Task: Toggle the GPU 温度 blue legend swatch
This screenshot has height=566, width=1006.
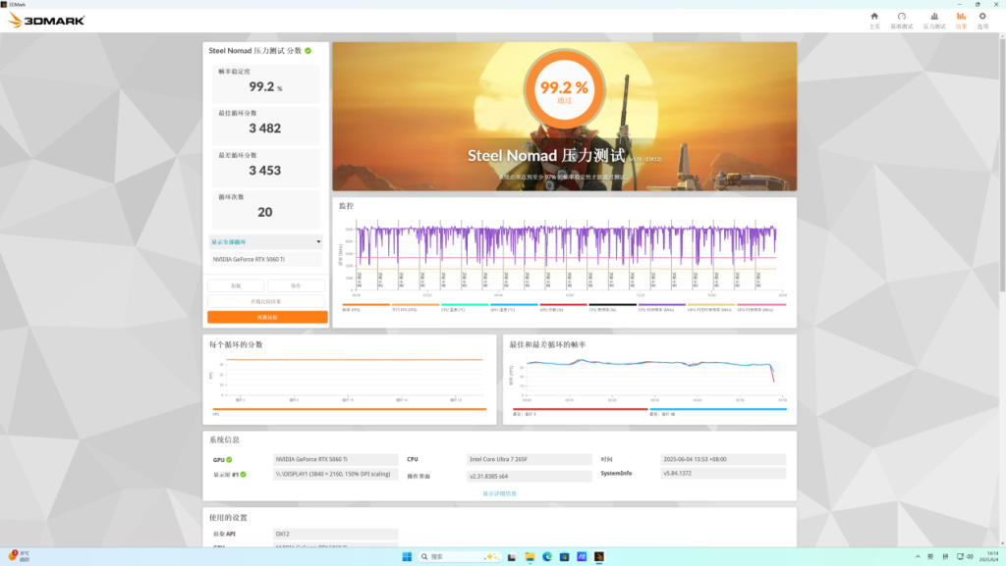Action: [x=514, y=305]
